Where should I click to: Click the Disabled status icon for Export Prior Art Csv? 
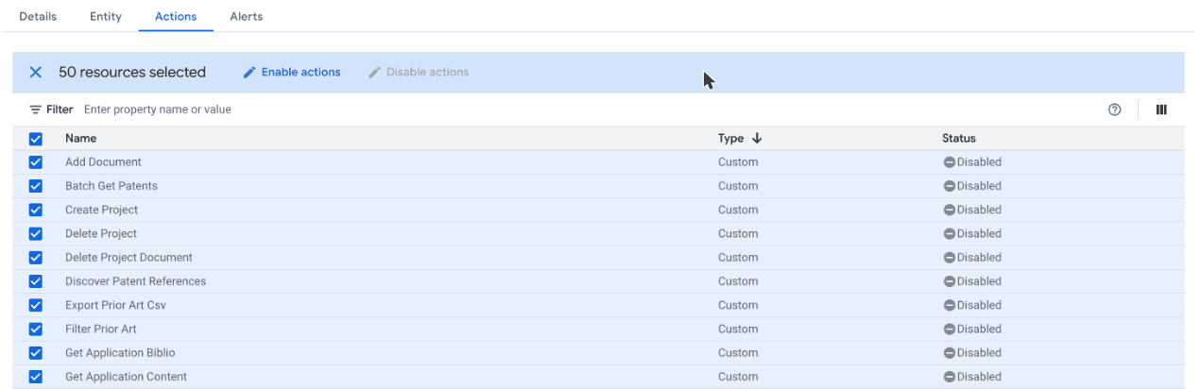tap(950, 305)
